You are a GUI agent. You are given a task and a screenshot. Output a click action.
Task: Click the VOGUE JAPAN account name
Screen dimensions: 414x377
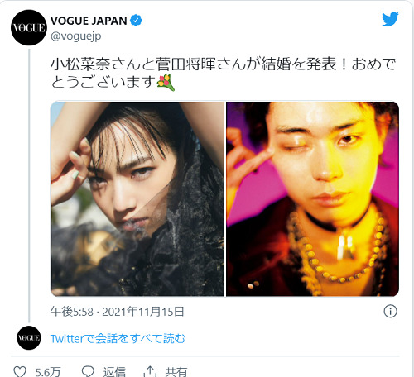pos(89,21)
